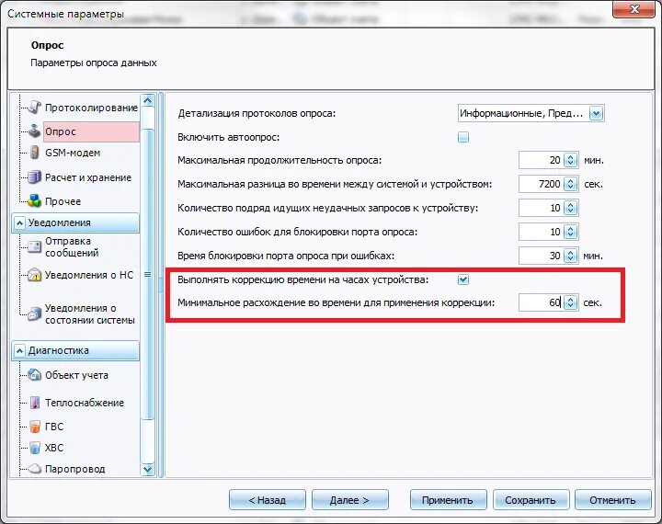Viewport: 662px width, 524px height.
Task: Enable the Включить автоопрос checkbox
Action: [x=463, y=137]
